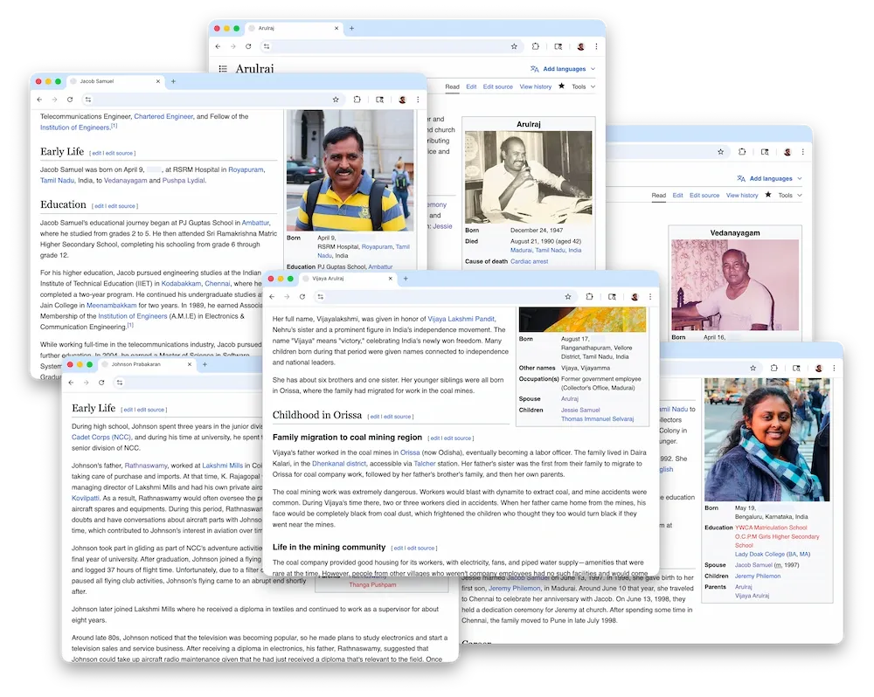Follow the Lakshmi Mills link in the Johnson window
The width and height of the screenshot is (874, 697).
click(222, 466)
